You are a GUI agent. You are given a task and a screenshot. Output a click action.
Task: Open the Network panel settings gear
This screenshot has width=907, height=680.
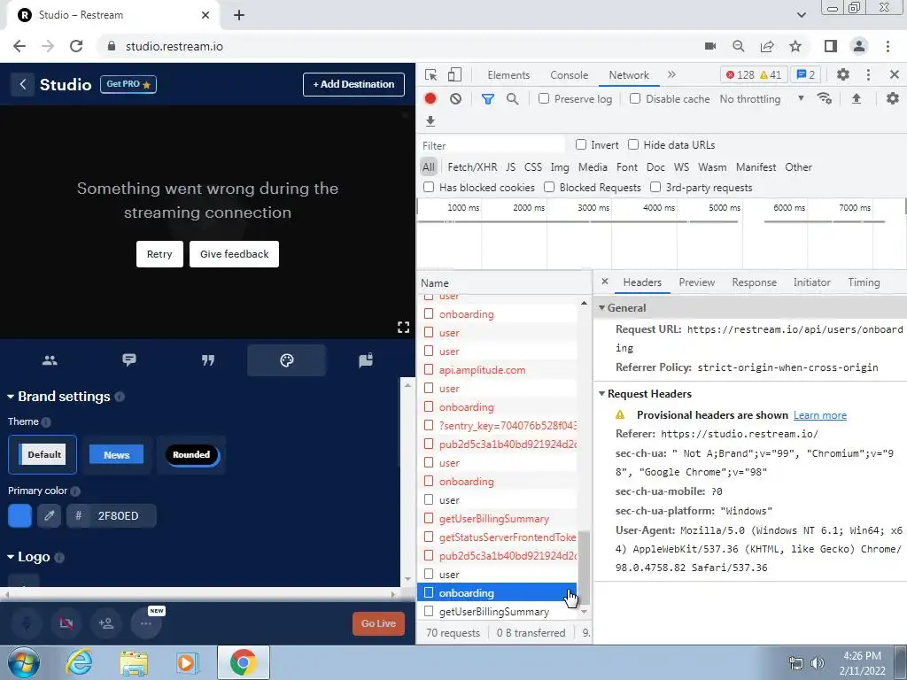893,99
